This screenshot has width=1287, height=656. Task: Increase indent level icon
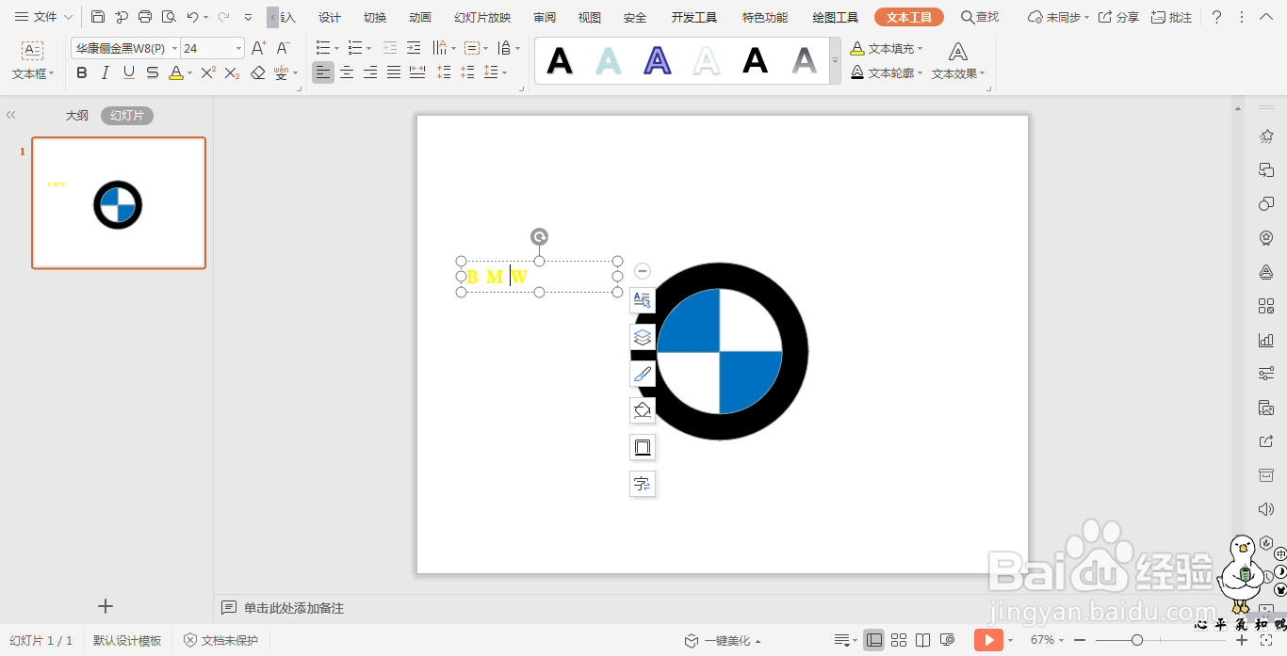click(x=414, y=48)
